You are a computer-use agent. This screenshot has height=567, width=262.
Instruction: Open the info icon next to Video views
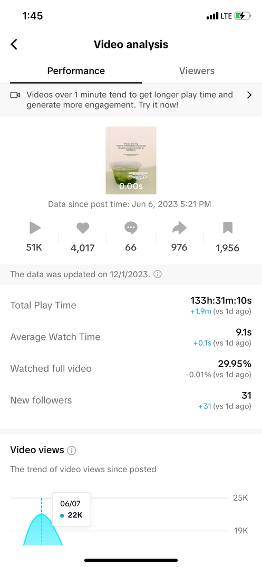click(72, 451)
